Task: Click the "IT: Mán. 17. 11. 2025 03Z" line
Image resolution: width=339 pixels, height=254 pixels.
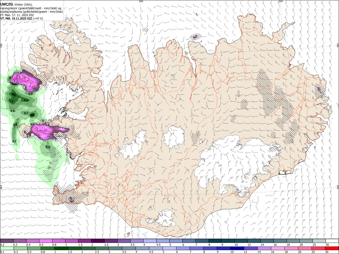Action: click(x=17, y=15)
